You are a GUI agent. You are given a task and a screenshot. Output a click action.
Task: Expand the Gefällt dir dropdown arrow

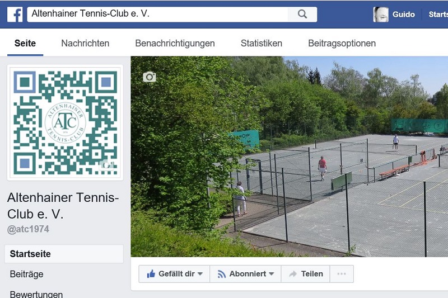click(x=200, y=274)
